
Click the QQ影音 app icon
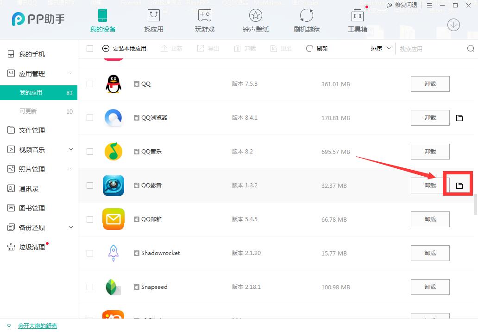click(113, 185)
